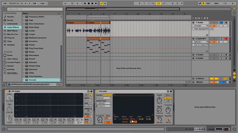Viewport: 238px width, 133px height.
Task: Unfold the A Return track
Action: 193,79
